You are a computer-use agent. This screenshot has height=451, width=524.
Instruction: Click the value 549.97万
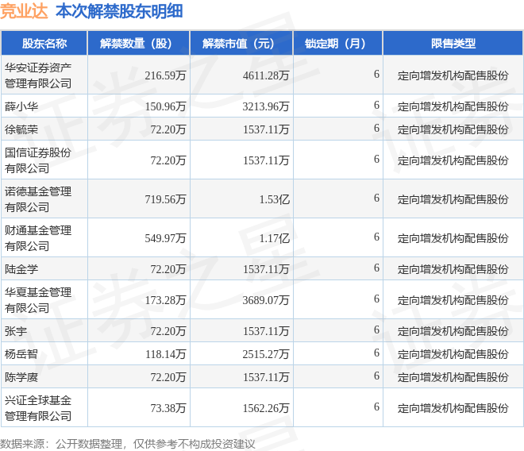165,238
